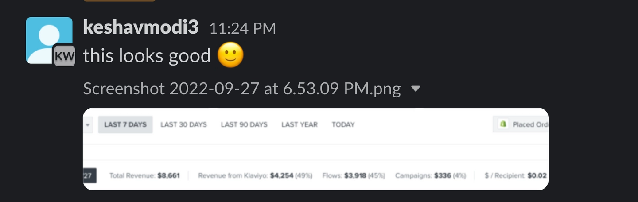The image size is (638, 202).
Task: Click the smiley face emoji in the message
Action: coord(230,56)
